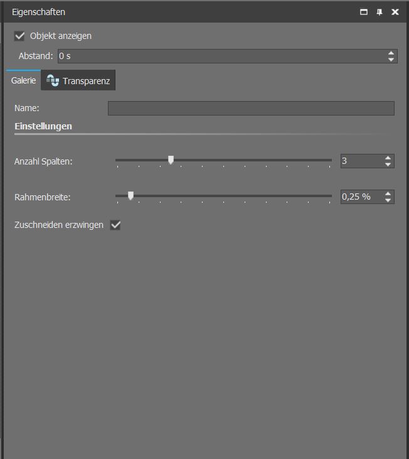Click the Transparenz wave icon
Viewport: 409px width, 459px height.
click(53, 81)
